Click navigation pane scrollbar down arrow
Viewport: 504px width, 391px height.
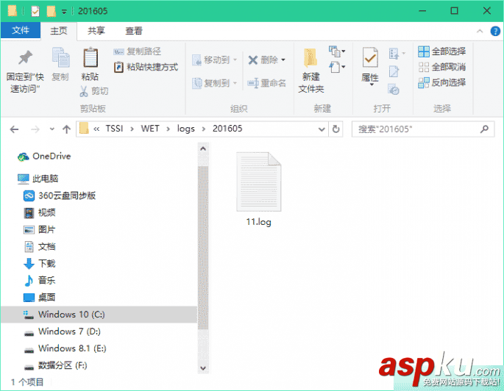coord(203,368)
